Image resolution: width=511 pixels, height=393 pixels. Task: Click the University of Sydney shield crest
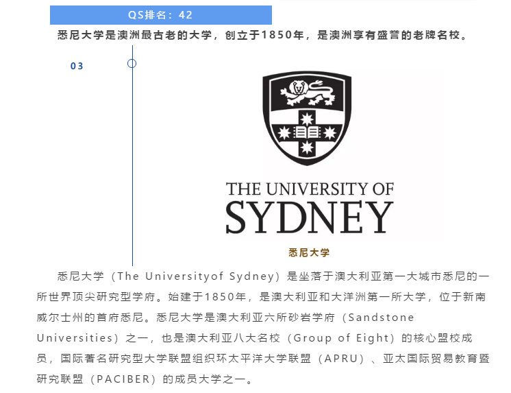pos(307,118)
